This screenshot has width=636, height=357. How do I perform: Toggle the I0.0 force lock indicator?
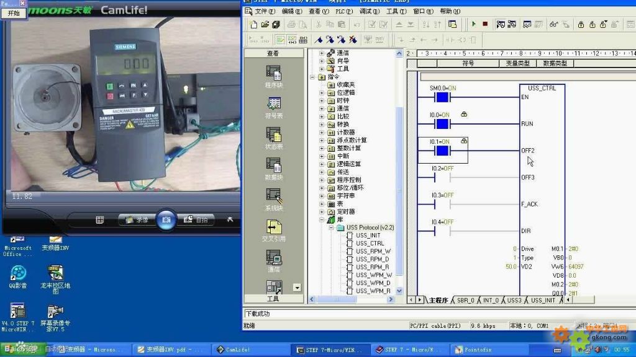[x=464, y=115]
